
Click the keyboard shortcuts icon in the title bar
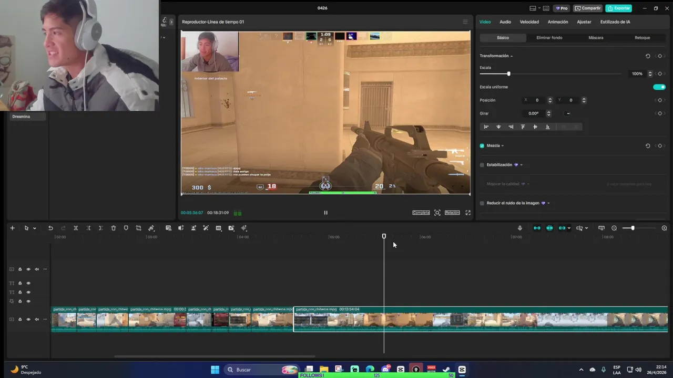pos(546,8)
